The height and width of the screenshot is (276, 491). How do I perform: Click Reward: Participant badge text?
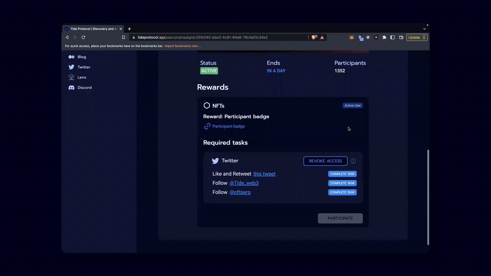236,117
